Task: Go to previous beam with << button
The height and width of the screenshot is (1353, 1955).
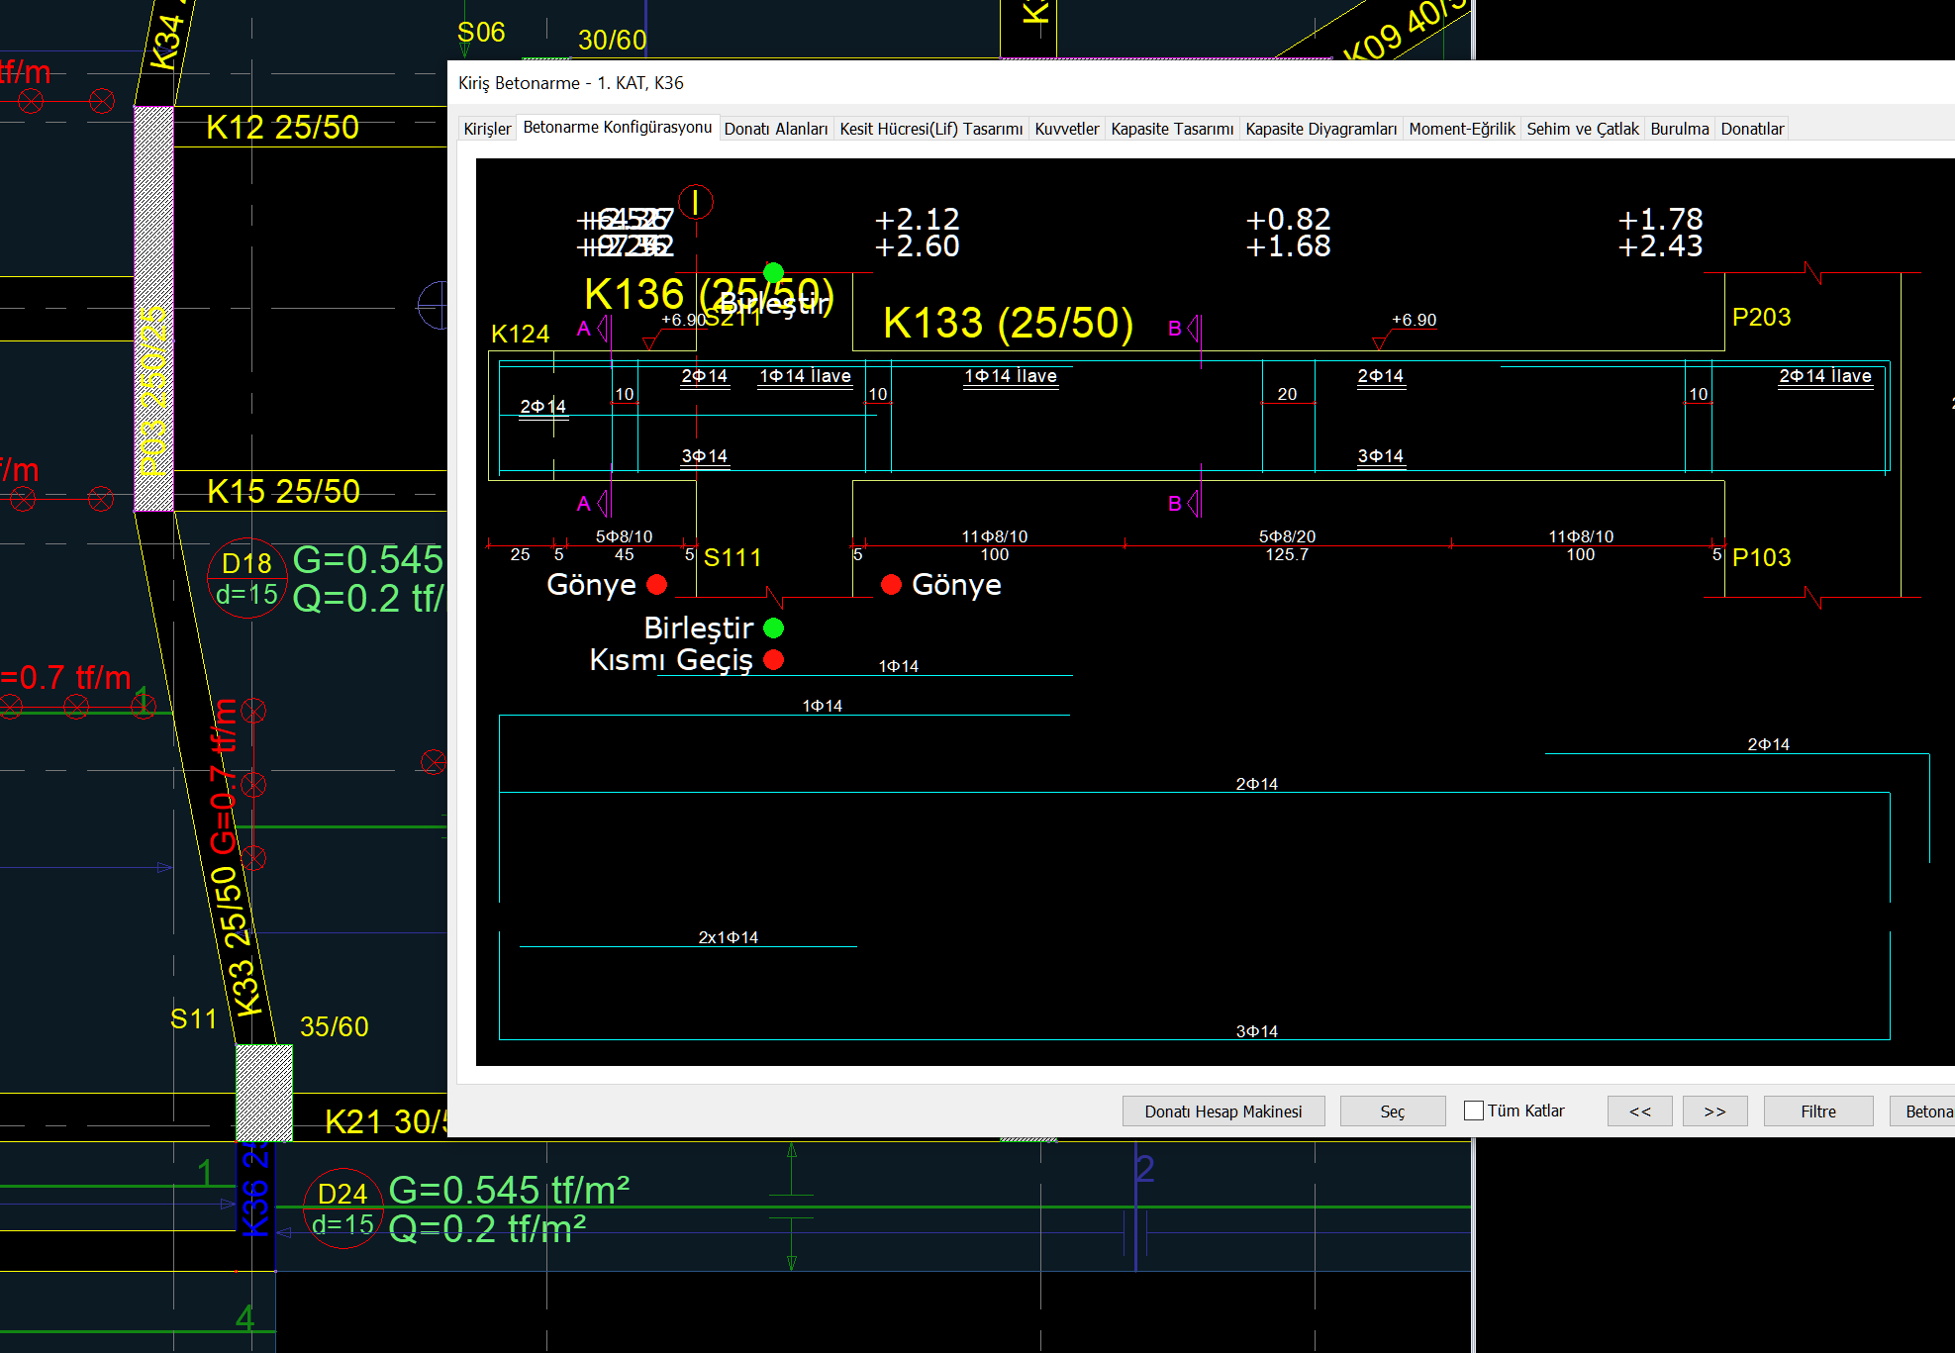Action: [1640, 1111]
